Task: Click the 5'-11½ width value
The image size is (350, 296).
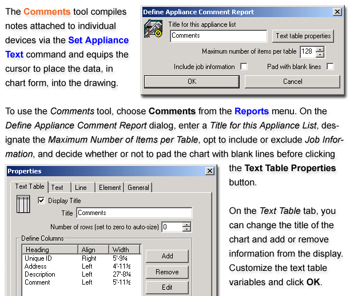Action: [x=122, y=282]
